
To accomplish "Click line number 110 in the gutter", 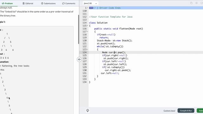I will 84,11.
